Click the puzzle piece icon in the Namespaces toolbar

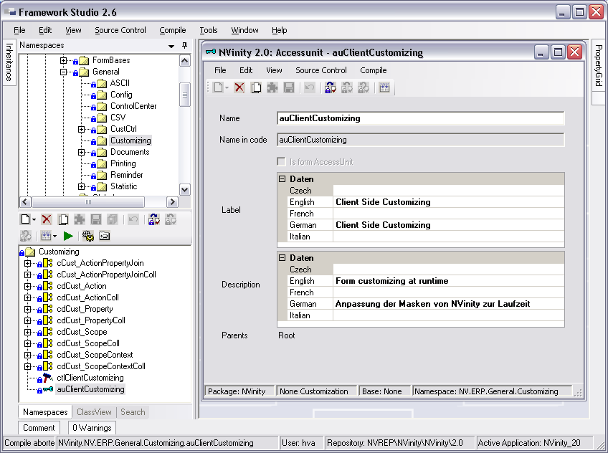point(80,220)
